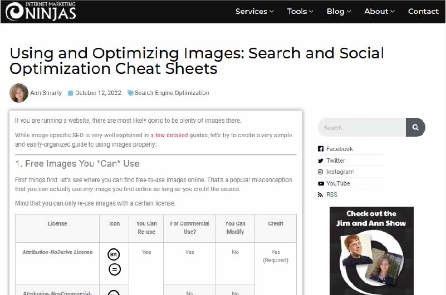
Task: Open the Tools menu
Action: click(297, 11)
